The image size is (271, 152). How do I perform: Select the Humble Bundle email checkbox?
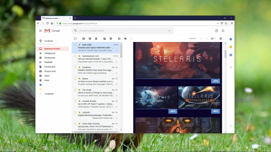tap(75, 101)
